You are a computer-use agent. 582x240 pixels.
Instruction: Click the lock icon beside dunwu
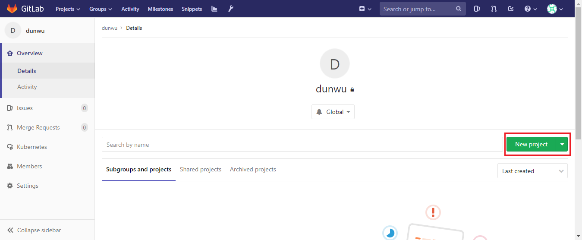(x=352, y=90)
